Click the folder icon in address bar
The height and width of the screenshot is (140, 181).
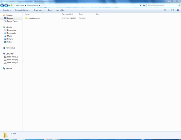click(x=11, y=5)
